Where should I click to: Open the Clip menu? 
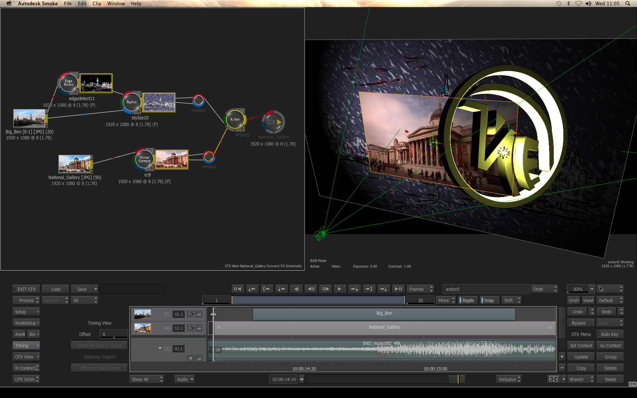(97, 4)
